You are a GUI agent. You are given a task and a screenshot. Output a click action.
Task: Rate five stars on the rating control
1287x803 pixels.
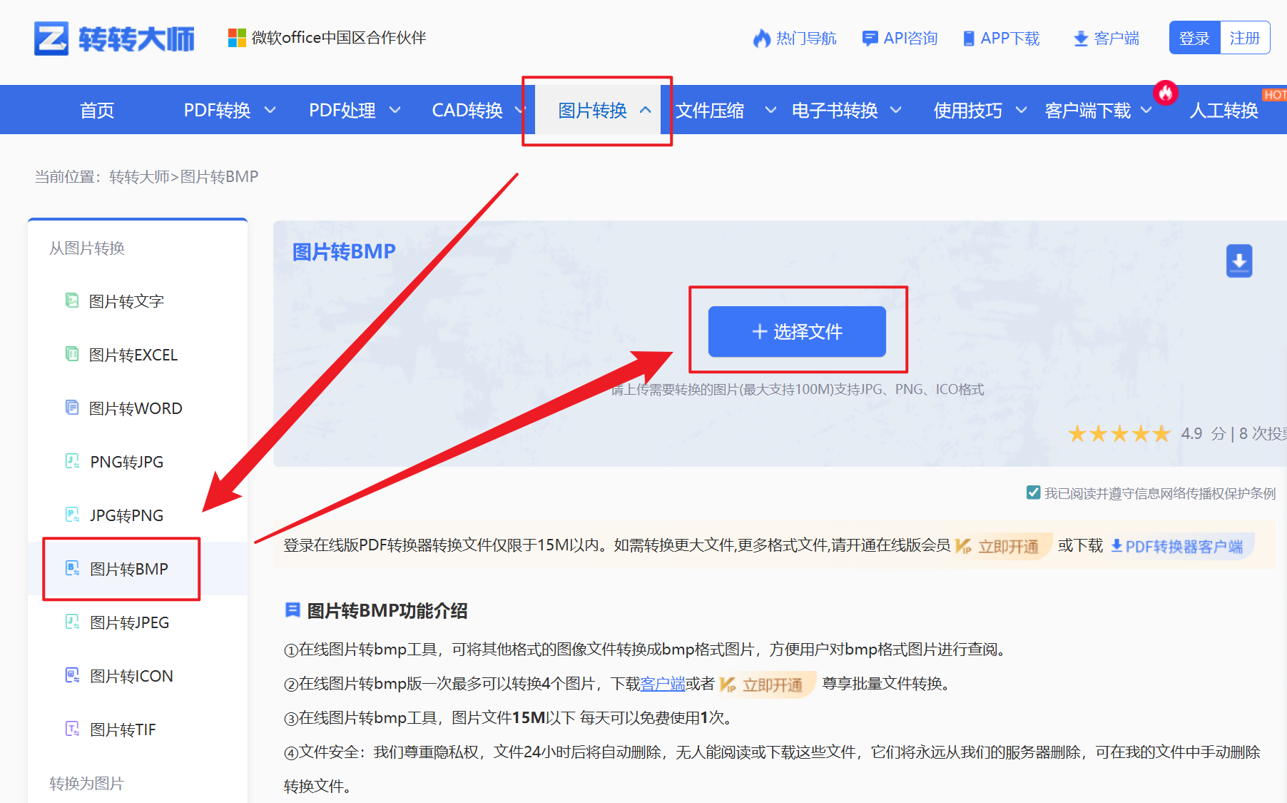[1161, 433]
